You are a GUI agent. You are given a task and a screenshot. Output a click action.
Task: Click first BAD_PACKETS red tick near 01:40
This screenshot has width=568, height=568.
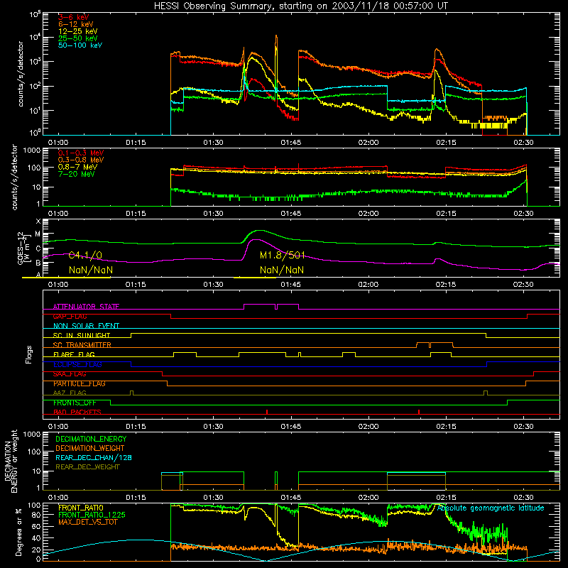267,412
